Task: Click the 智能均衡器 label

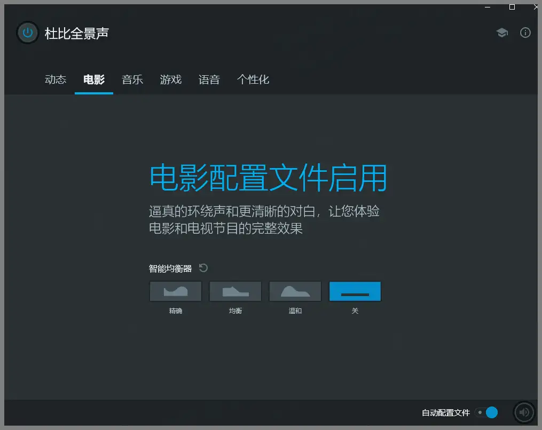Action: point(170,269)
